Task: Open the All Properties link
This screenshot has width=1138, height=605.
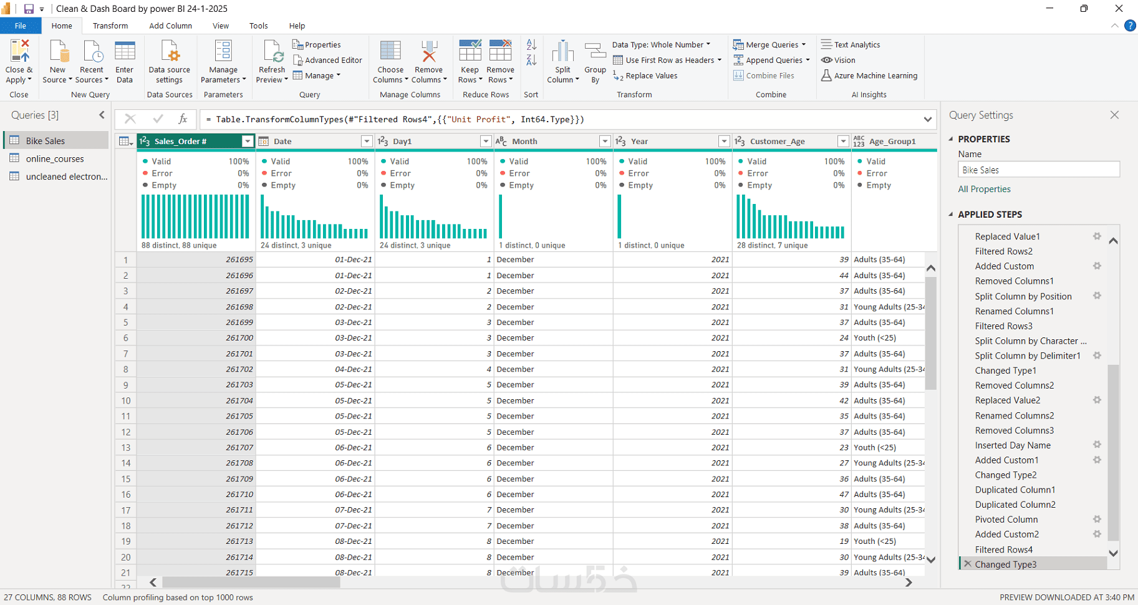Action: click(x=984, y=190)
